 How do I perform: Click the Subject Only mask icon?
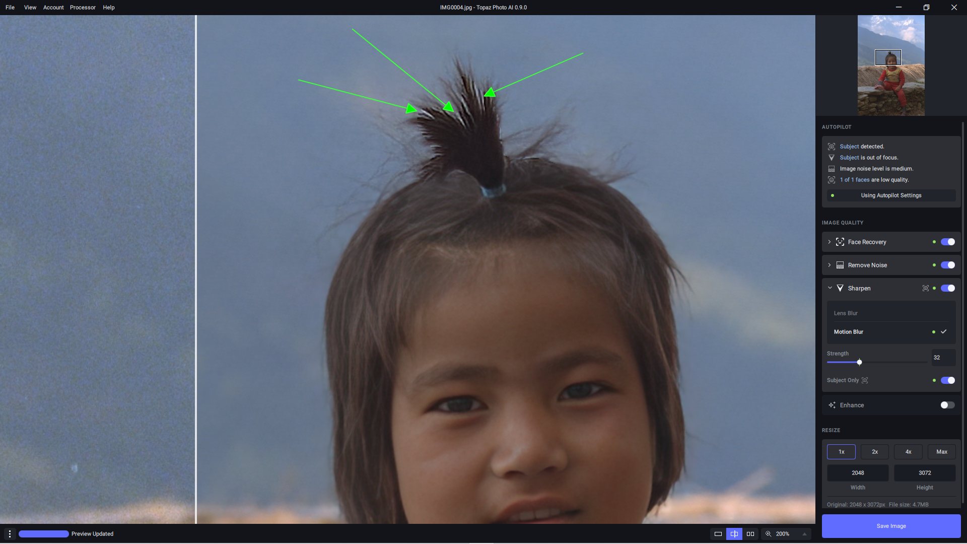[x=865, y=380]
